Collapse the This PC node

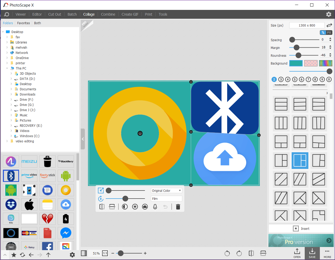click(x=7, y=68)
